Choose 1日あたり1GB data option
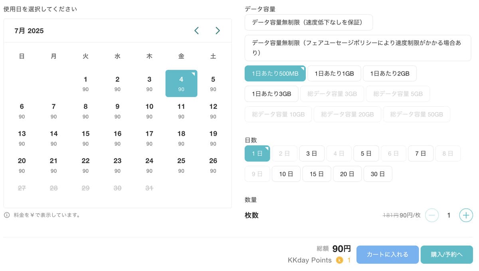The image size is (479, 271). click(x=334, y=73)
